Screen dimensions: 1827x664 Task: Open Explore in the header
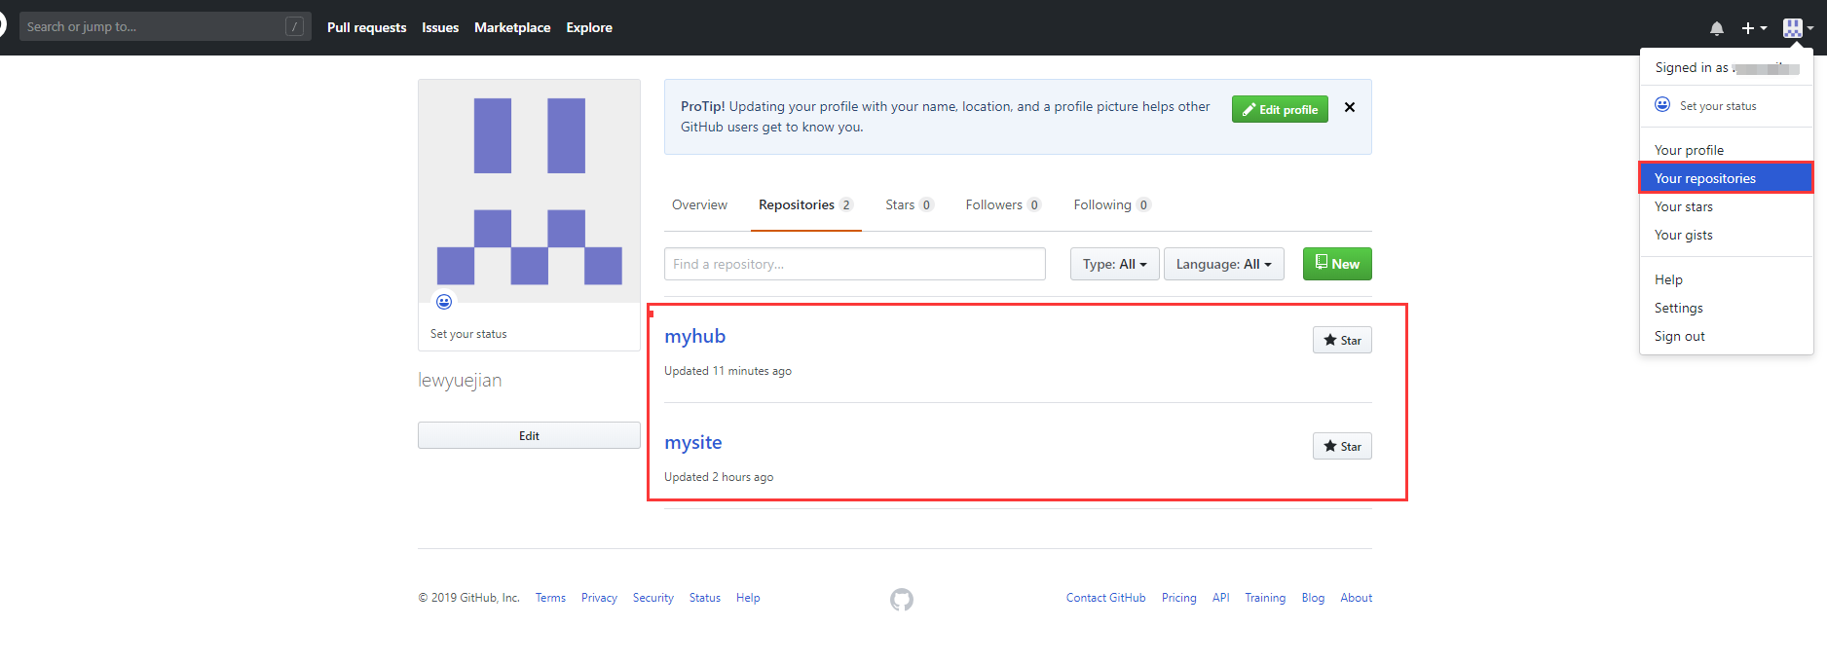tap(589, 27)
